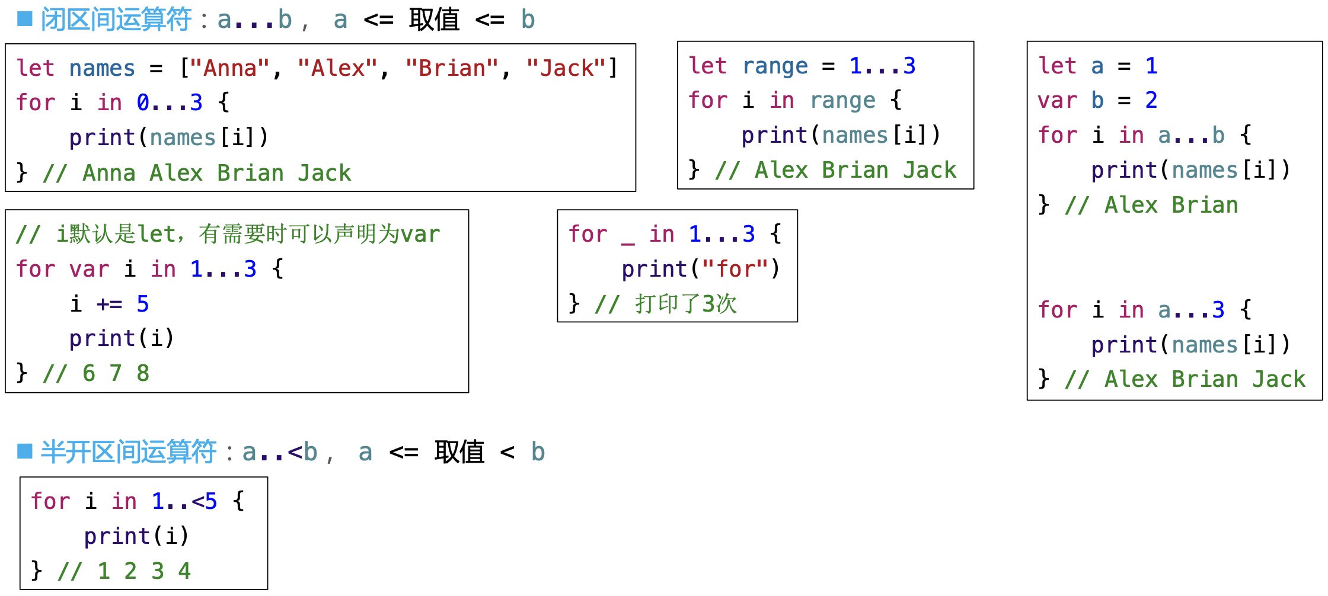Click the "// 6 7 8" output comment

(96, 373)
